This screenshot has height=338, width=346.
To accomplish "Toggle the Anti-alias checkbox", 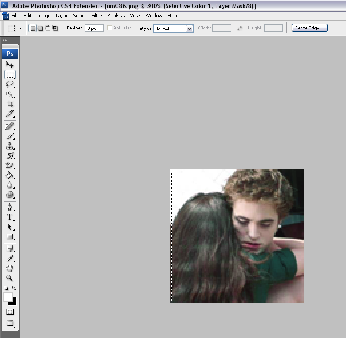I will [x=110, y=28].
